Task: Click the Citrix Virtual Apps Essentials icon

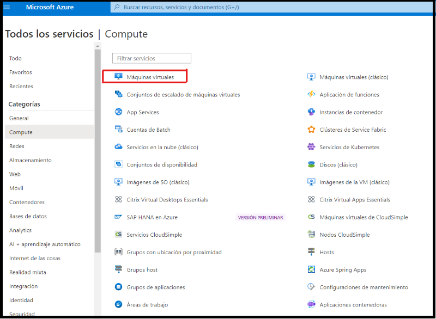Action: pos(311,199)
